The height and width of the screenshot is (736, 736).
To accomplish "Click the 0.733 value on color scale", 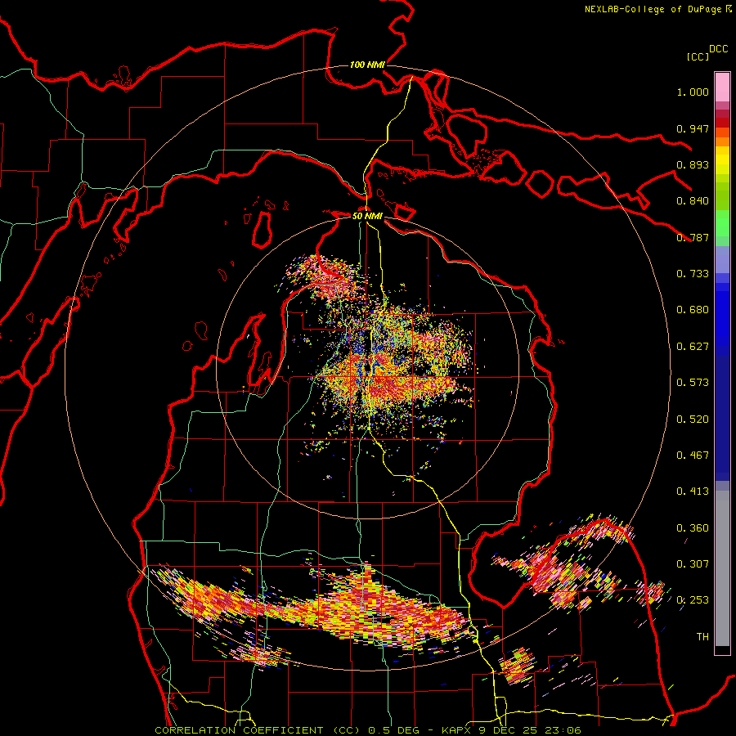I will click(x=693, y=274).
